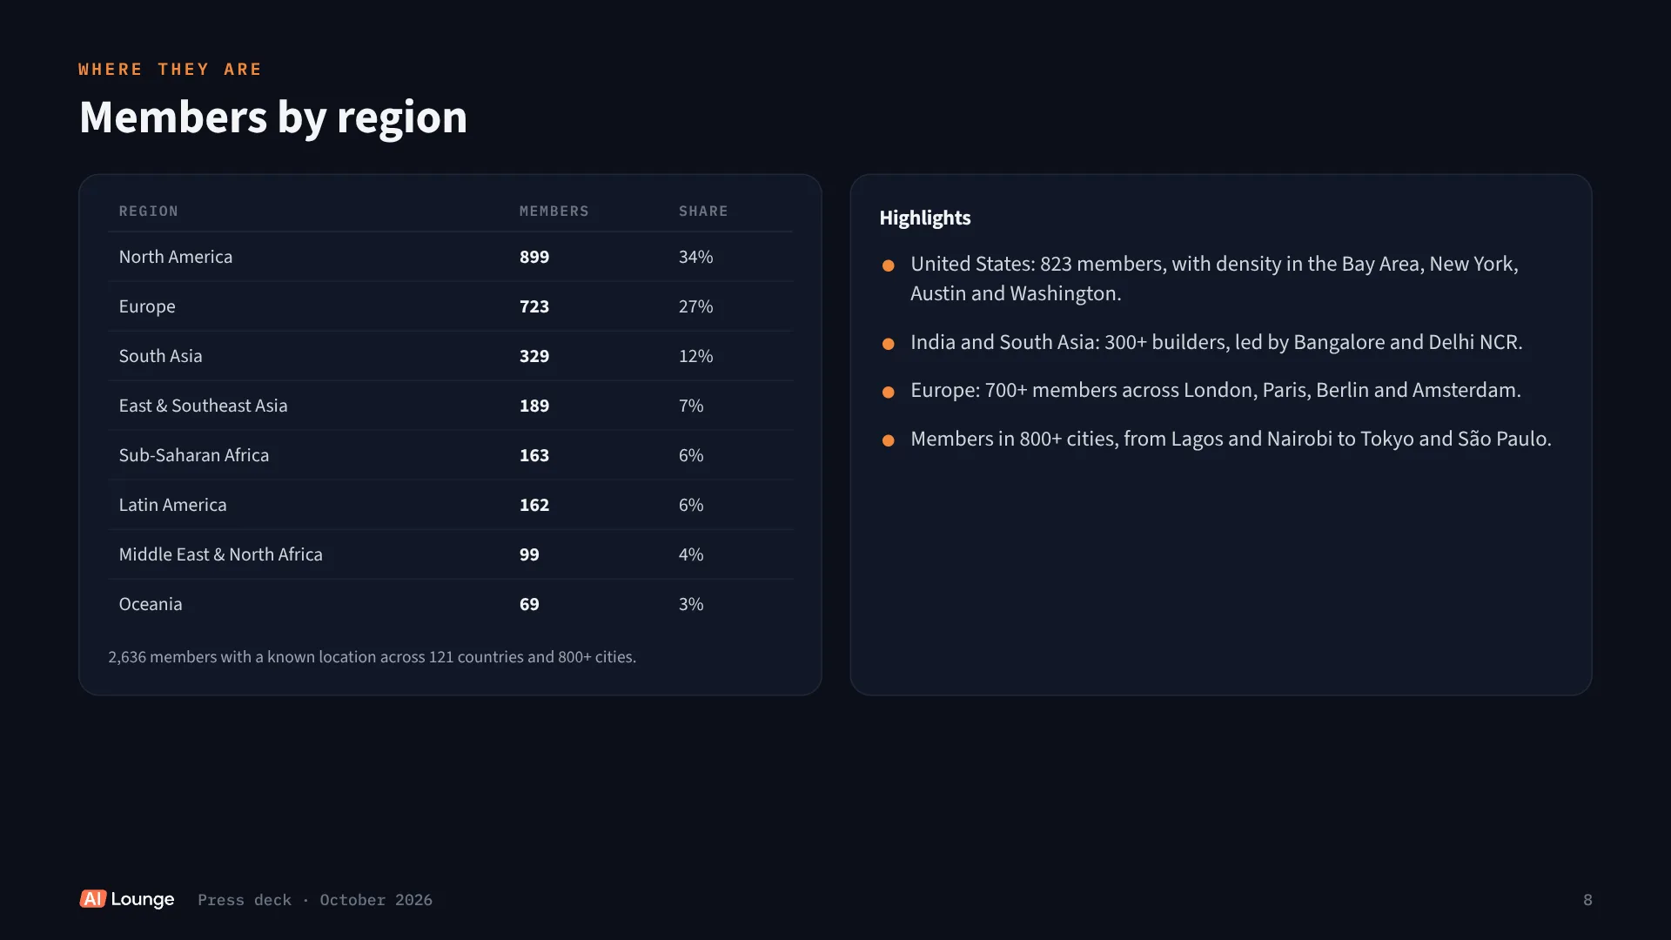Viewport: 1671px width, 940px height.
Task: Select the Europe region row
Action: 450,306
